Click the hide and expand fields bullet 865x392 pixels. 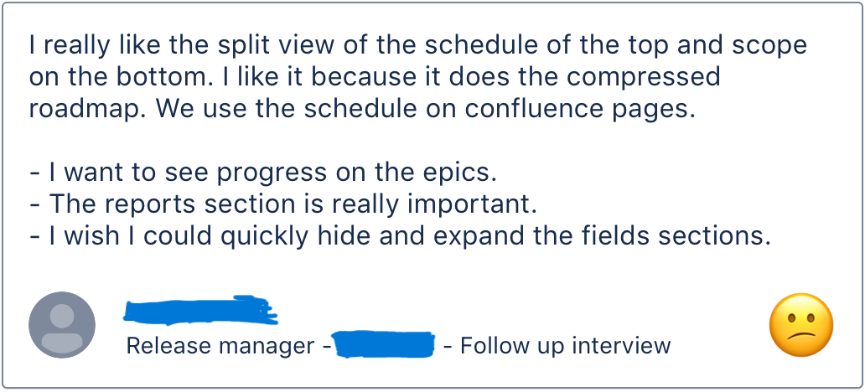(x=399, y=235)
